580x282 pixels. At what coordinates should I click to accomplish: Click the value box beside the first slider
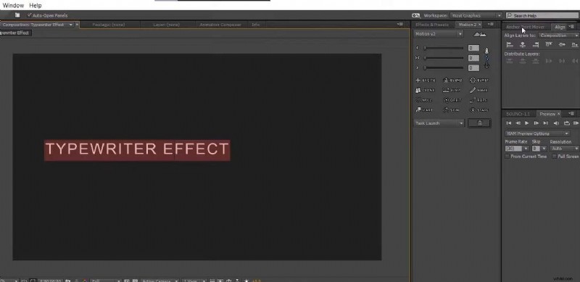pos(473,48)
